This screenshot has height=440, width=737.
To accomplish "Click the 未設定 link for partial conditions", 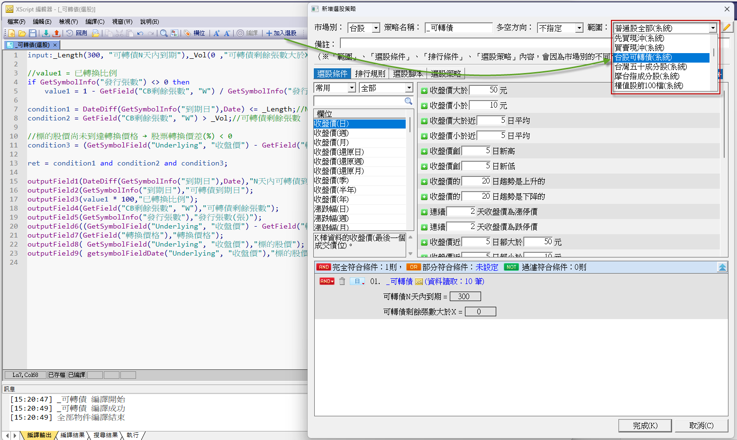I will (487, 267).
